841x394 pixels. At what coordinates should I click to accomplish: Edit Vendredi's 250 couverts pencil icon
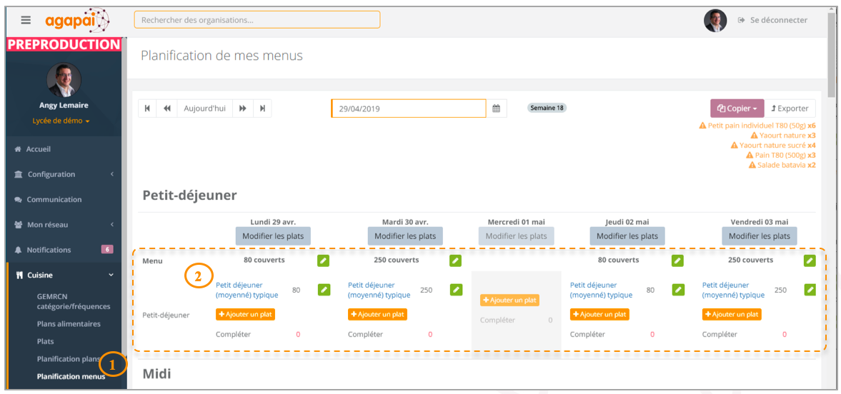pos(810,261)
